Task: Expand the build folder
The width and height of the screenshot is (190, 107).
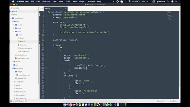Action: 12,62
